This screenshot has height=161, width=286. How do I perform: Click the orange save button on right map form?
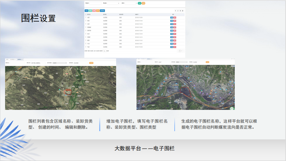[207, 62]
